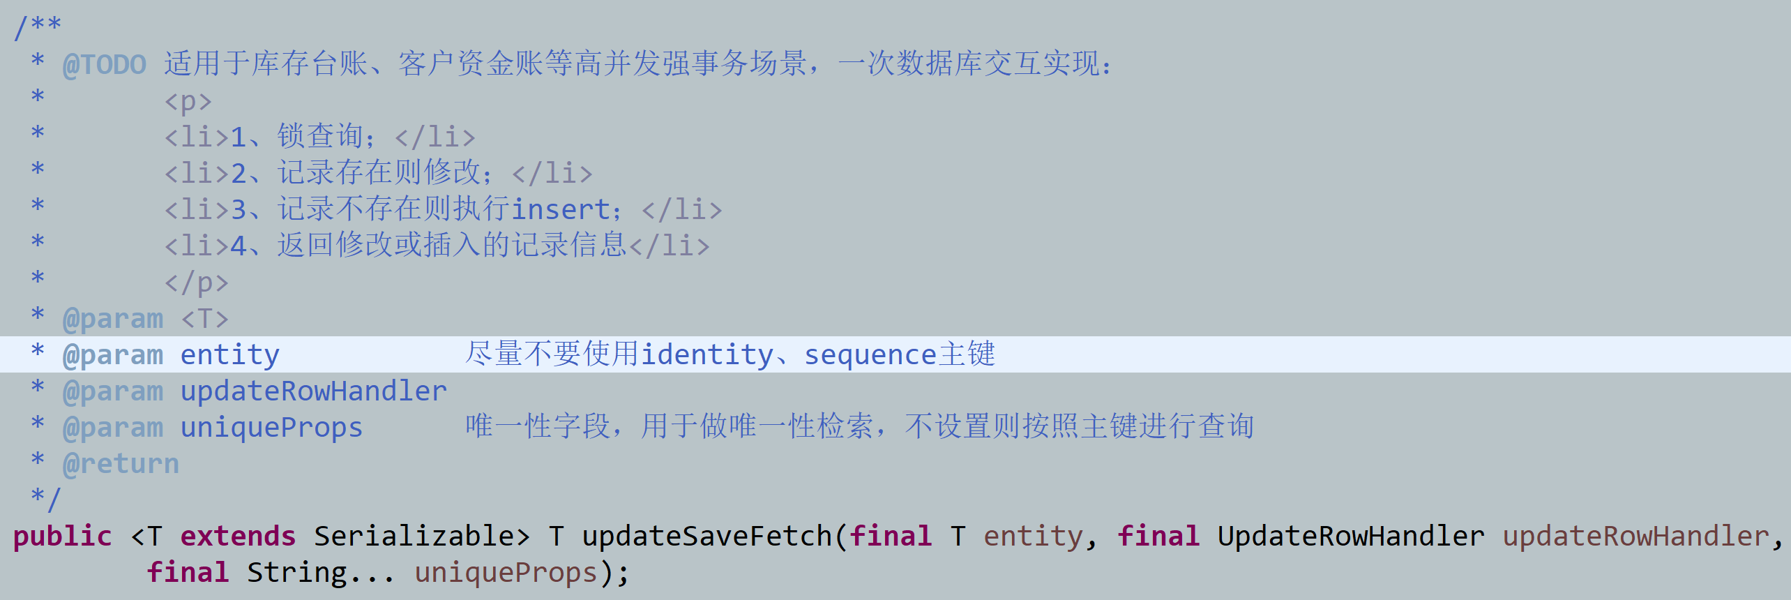Place cursor on the opening <p> tag
The height and width of the screenshot is (600, 1791).
pos(188,101)
